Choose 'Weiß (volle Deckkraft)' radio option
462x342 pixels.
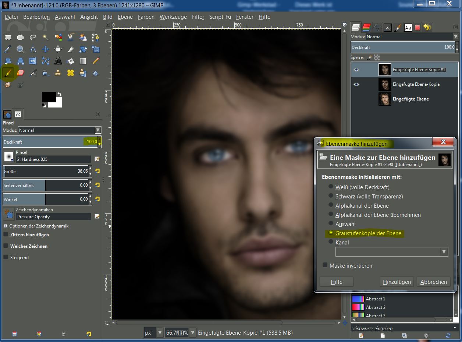point(331,187)
